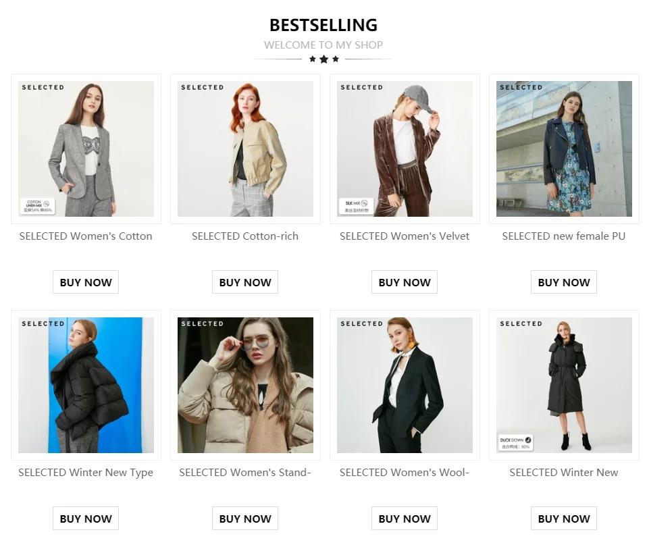
Task: Open the 'SELECTED new female PU' title link
Action: click(x=564, y=236)
